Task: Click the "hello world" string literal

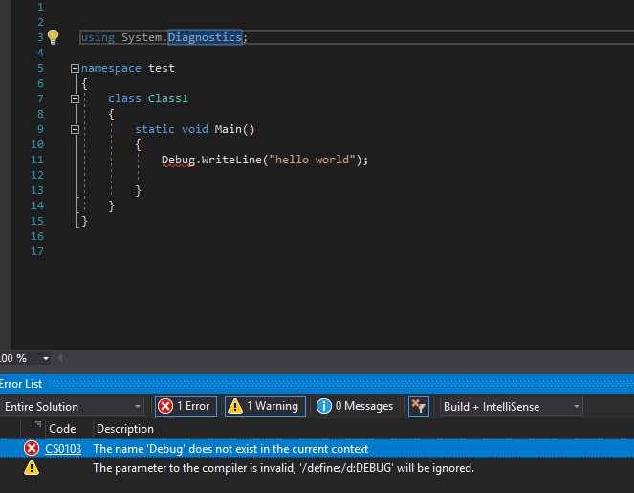Action: [x=312, y=160]
